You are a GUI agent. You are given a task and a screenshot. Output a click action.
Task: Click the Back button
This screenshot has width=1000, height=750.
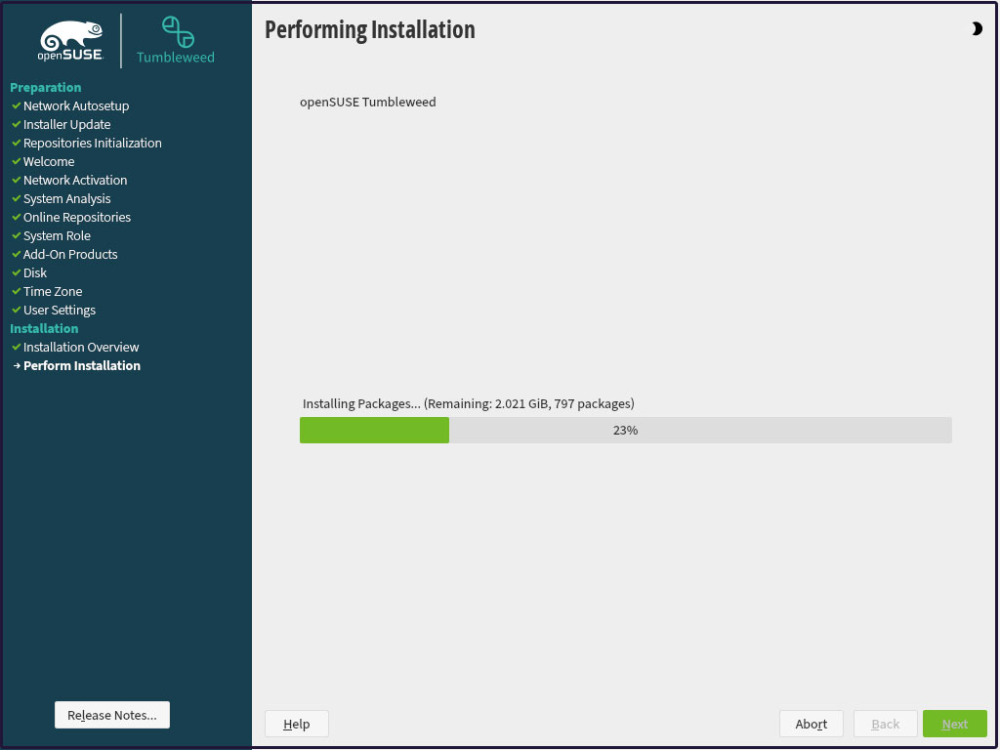885,724
